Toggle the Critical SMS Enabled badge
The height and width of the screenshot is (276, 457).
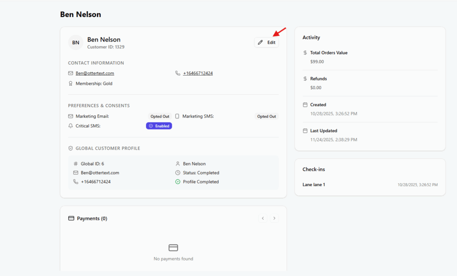[159, 126]
